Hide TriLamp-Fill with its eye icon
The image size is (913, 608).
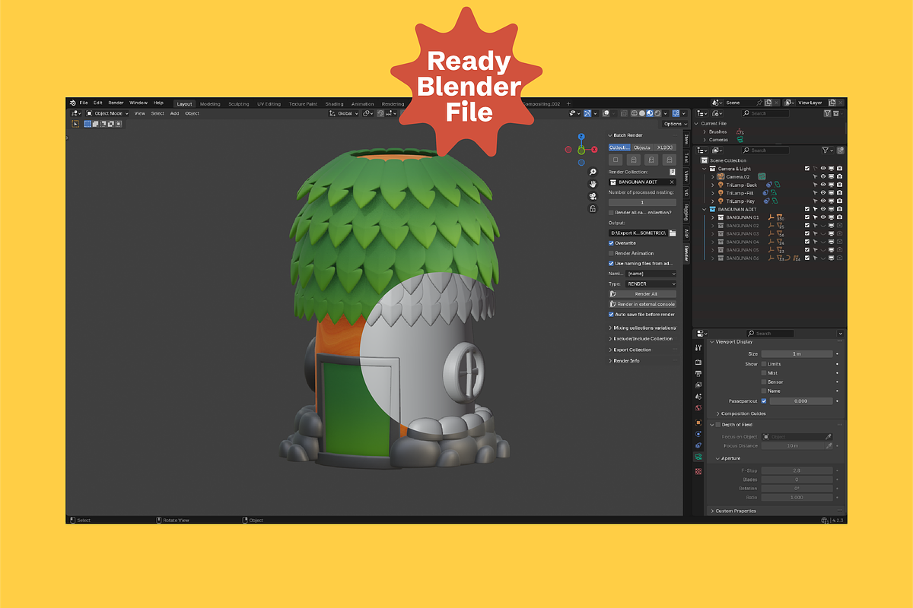tap(823, 193)
